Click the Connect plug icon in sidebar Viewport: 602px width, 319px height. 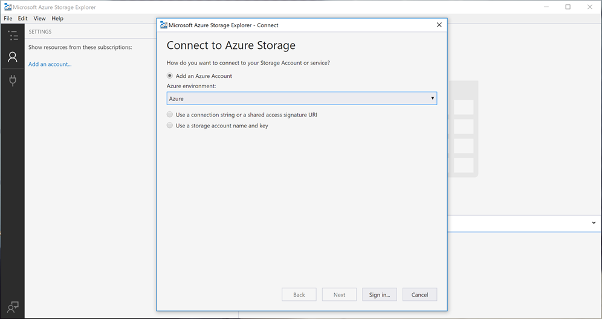click(x=12, y=80)
